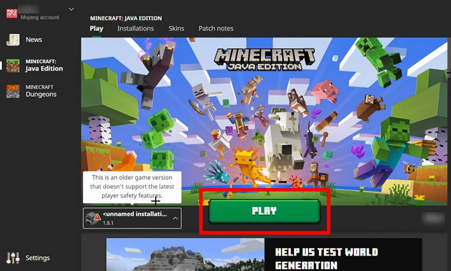
Task: Open the unnamed installation 1.8.1 selector
Action: [132, 218]
